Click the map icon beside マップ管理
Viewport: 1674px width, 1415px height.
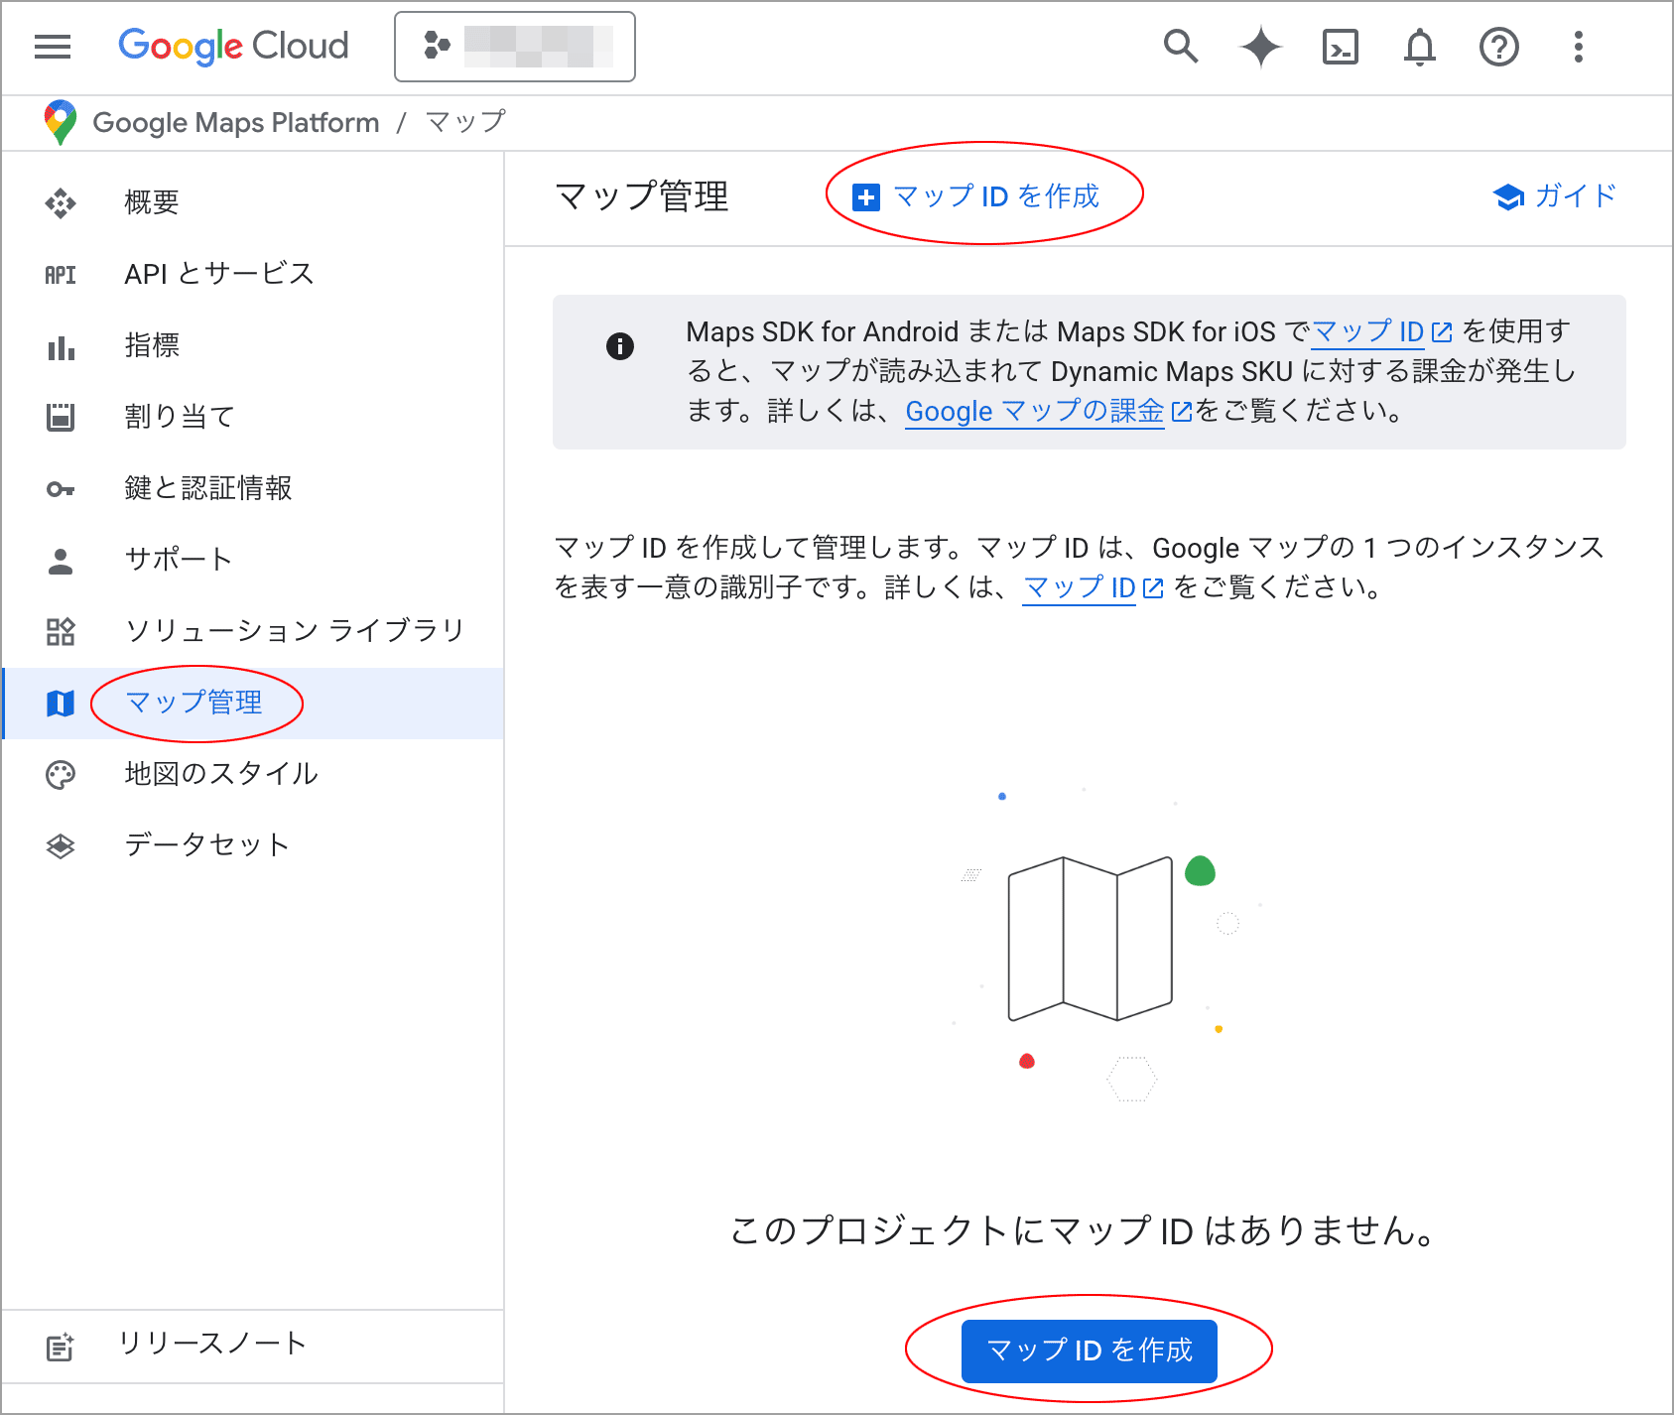tap(61, 704)
